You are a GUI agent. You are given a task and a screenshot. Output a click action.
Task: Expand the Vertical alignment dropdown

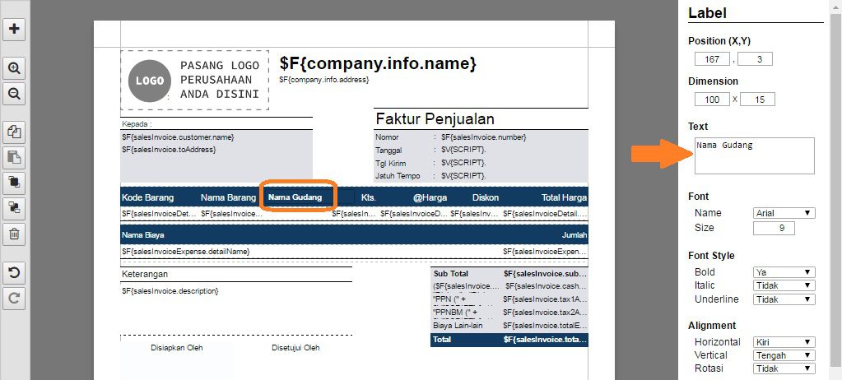(x=784, y=355)
